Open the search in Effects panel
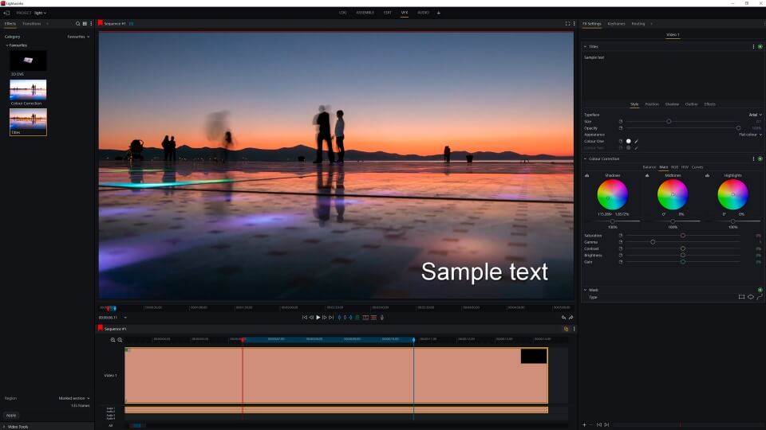The width and height of the screenshot is (766, 430). point(77,24)
